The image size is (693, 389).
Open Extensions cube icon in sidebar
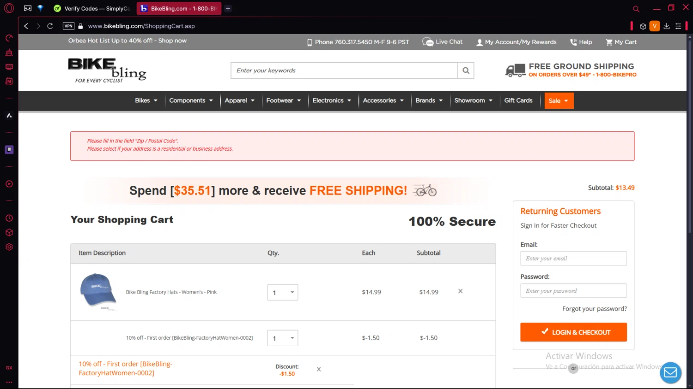(9, 232)
